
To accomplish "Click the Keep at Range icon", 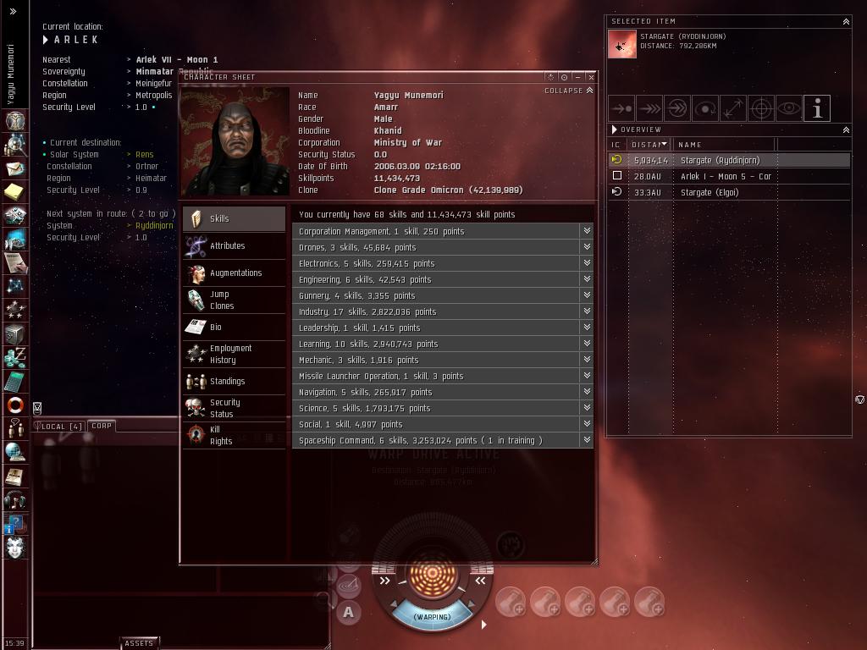I will point(733,108).
